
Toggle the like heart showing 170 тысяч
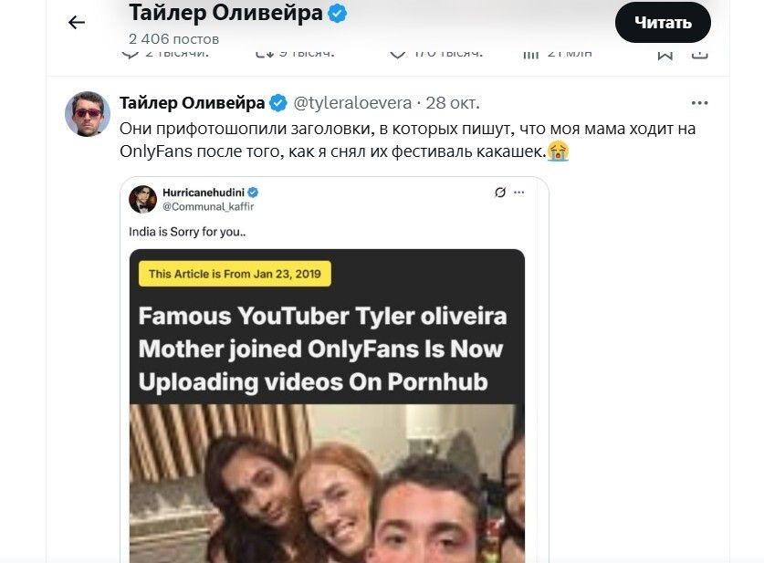(x=397, y=54)
